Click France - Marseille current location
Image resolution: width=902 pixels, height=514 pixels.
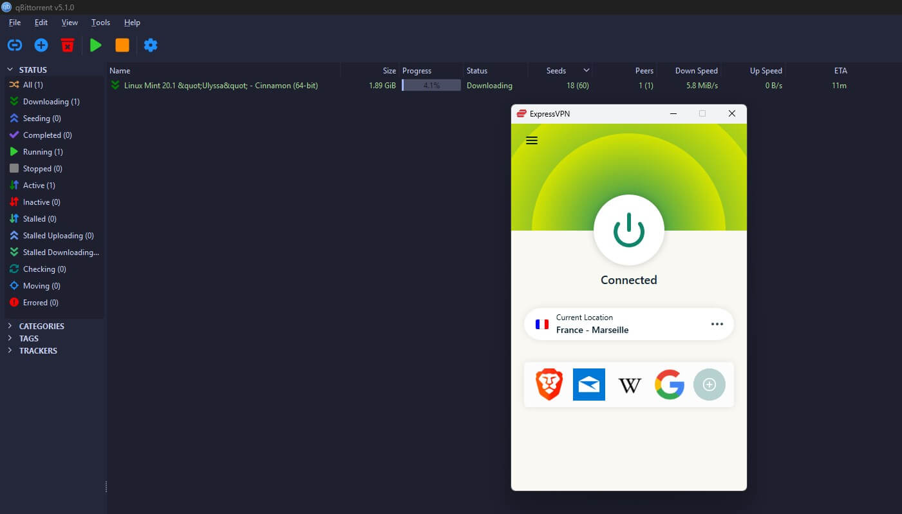tap(592, 330)
